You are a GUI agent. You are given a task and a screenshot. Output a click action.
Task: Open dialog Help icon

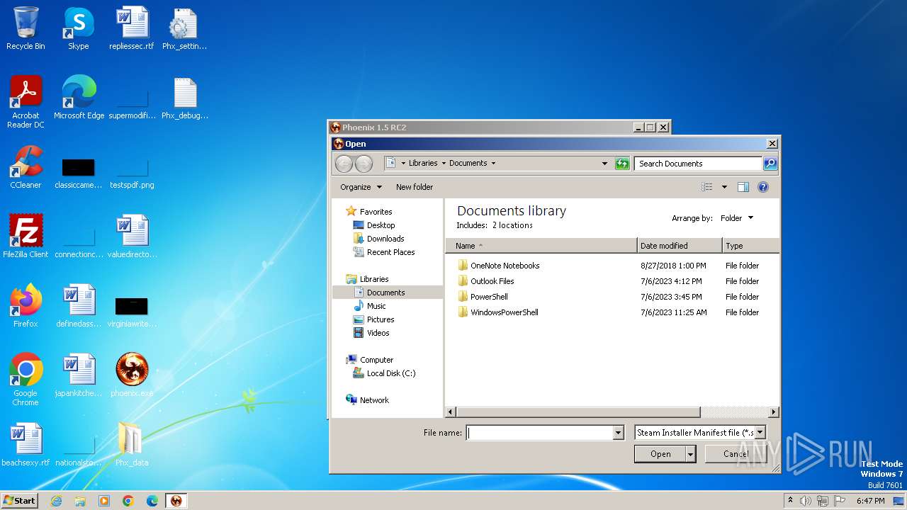763,187
